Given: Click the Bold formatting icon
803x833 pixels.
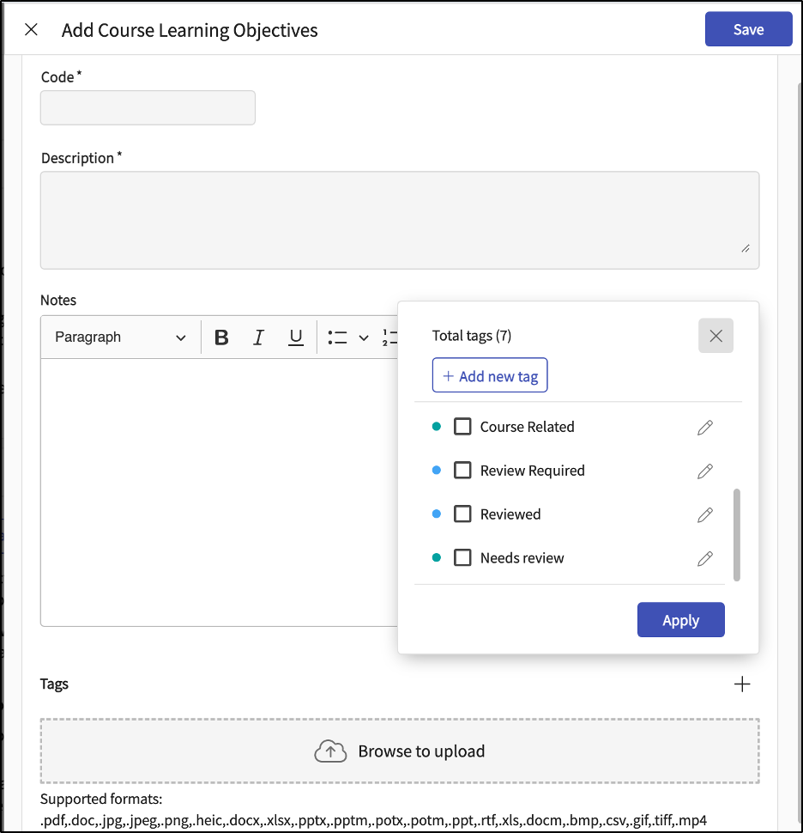Looking at the screenshot, I should [x=221, y=337].
